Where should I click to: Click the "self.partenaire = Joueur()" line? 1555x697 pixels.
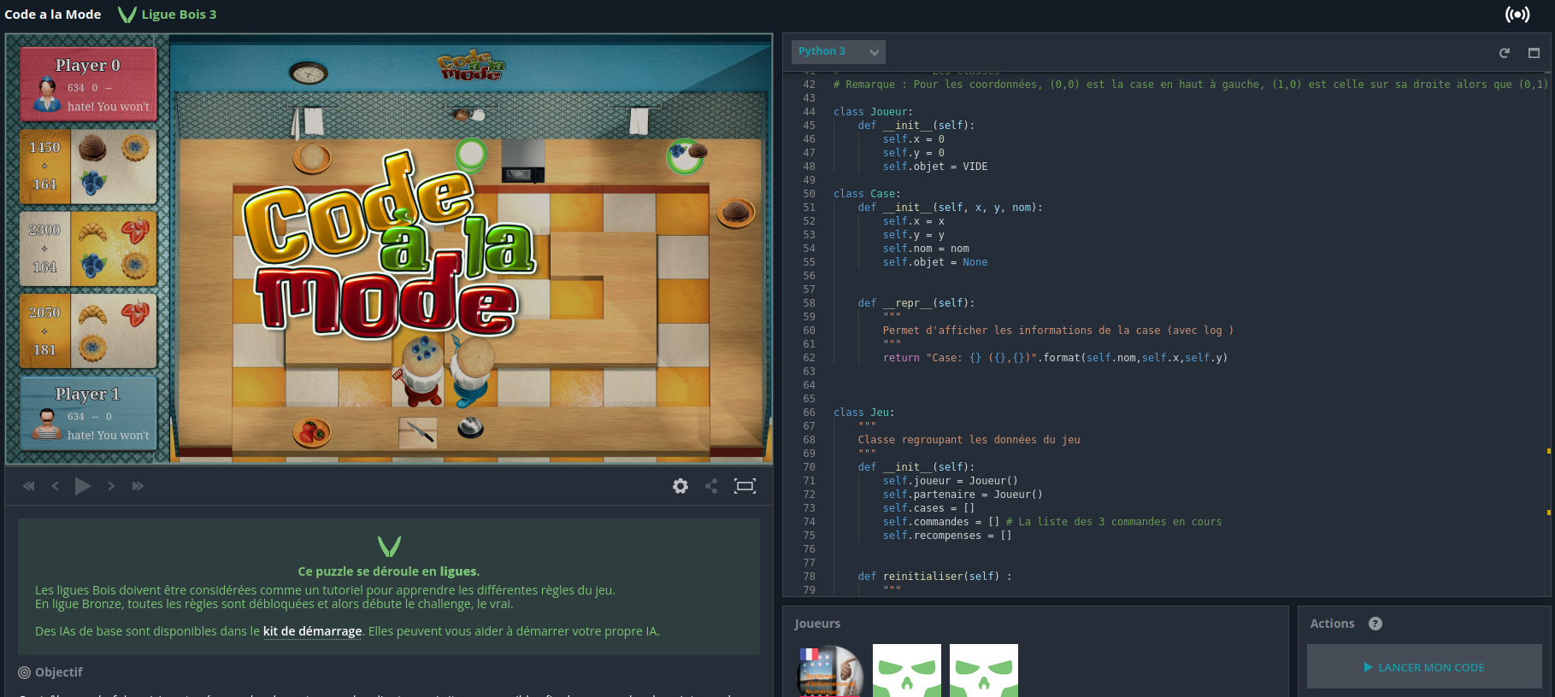[x=963, y=495]
